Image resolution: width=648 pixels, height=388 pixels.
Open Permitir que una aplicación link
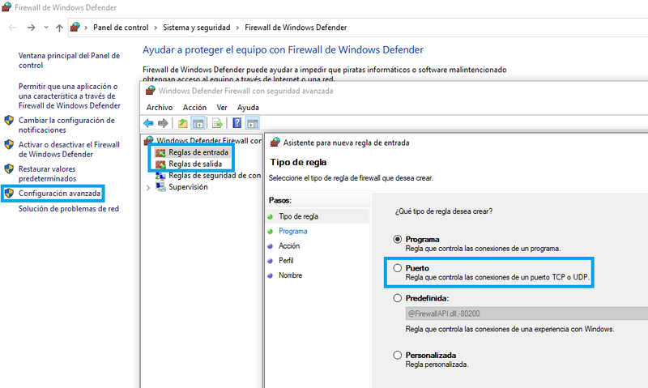(69, 96)
